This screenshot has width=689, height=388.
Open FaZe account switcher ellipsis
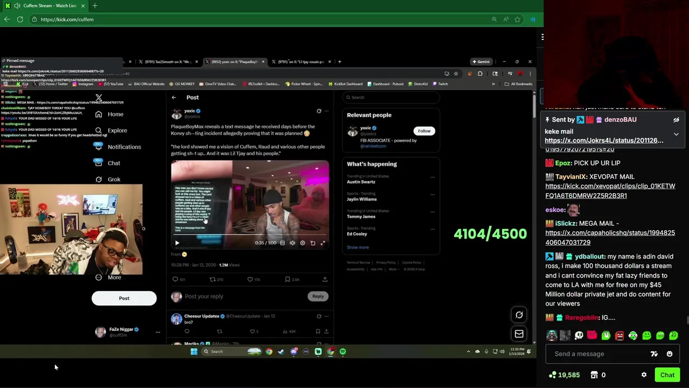tap(158, 332)
